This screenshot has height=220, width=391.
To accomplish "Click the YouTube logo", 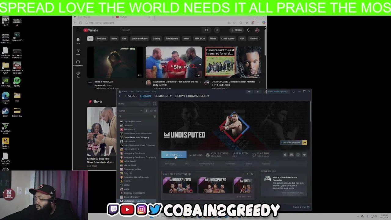I will click(x=91, y=30).
